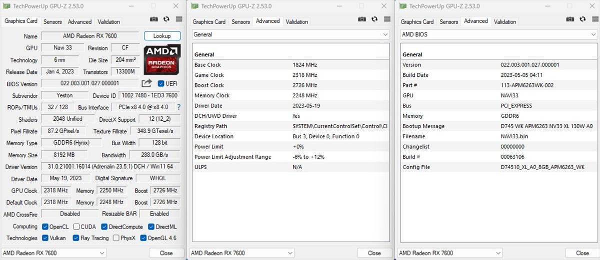Screen dimensions: 600x260
Task: Camera icon in middle GPU-Z window
Action: (x=362, y=19)
